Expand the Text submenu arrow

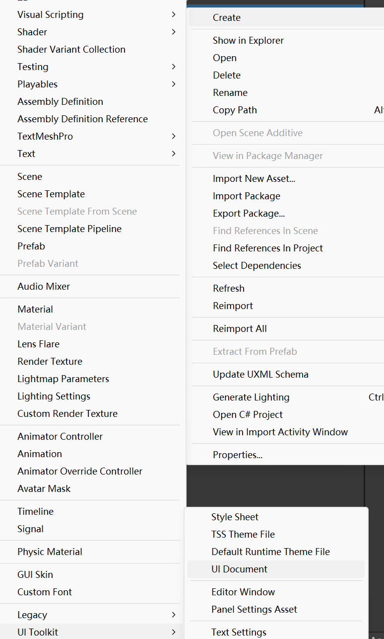point(174,154)
